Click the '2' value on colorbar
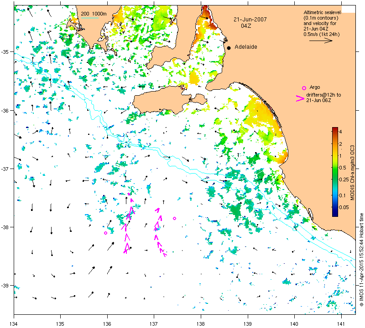 pos(340,144)
